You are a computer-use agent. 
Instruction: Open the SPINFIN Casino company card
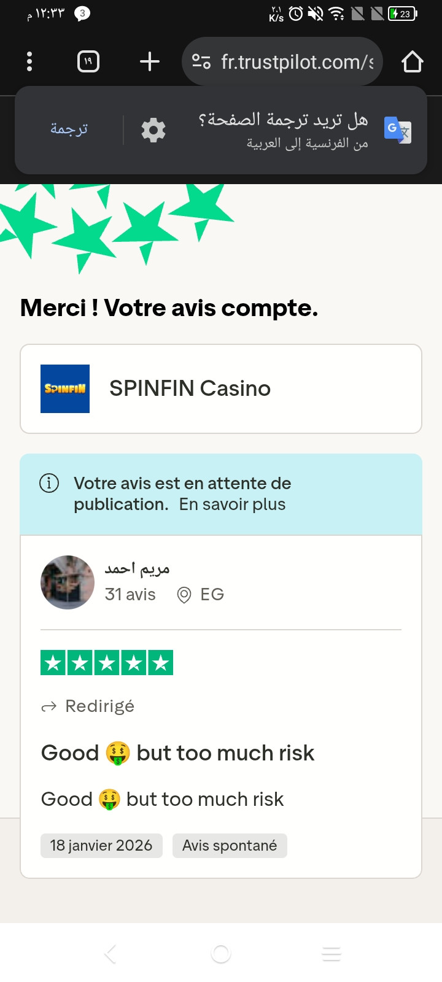(221, 389)
